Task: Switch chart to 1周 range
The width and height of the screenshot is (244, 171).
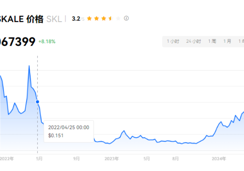Action: tap(212, 41)
